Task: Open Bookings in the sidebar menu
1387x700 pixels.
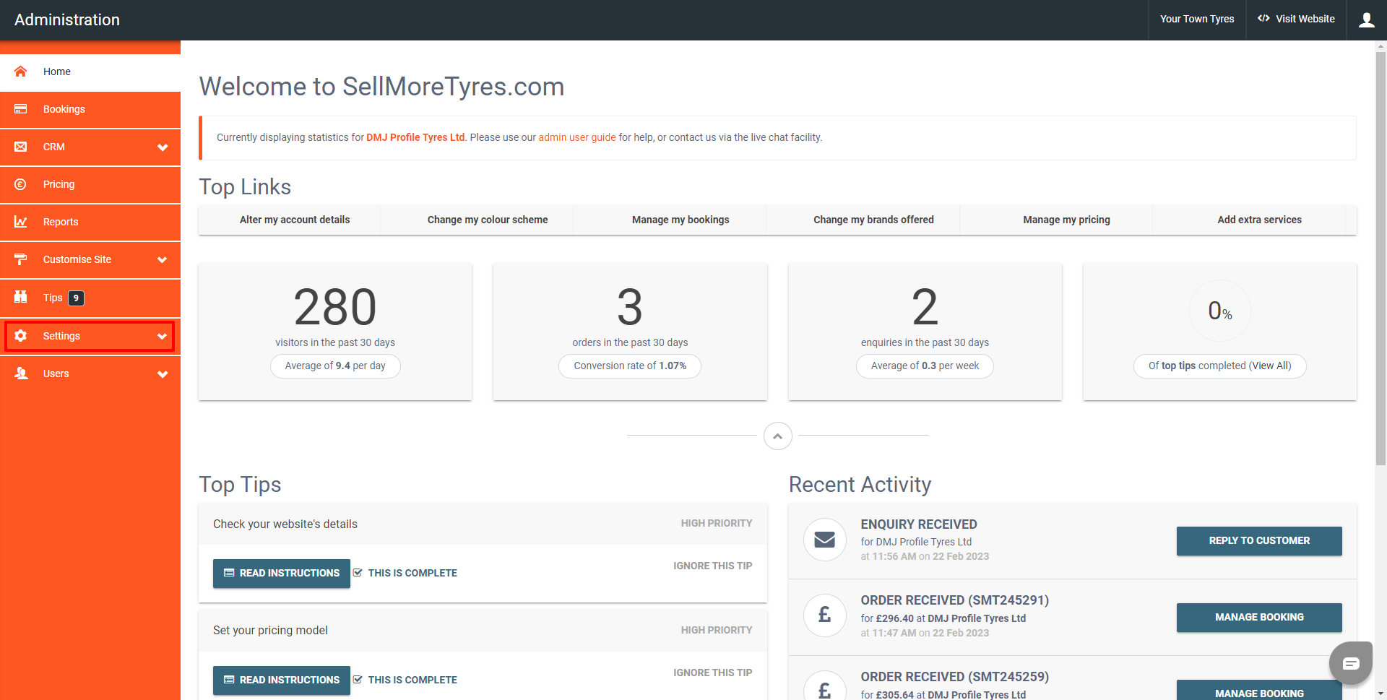Action: 90,109
